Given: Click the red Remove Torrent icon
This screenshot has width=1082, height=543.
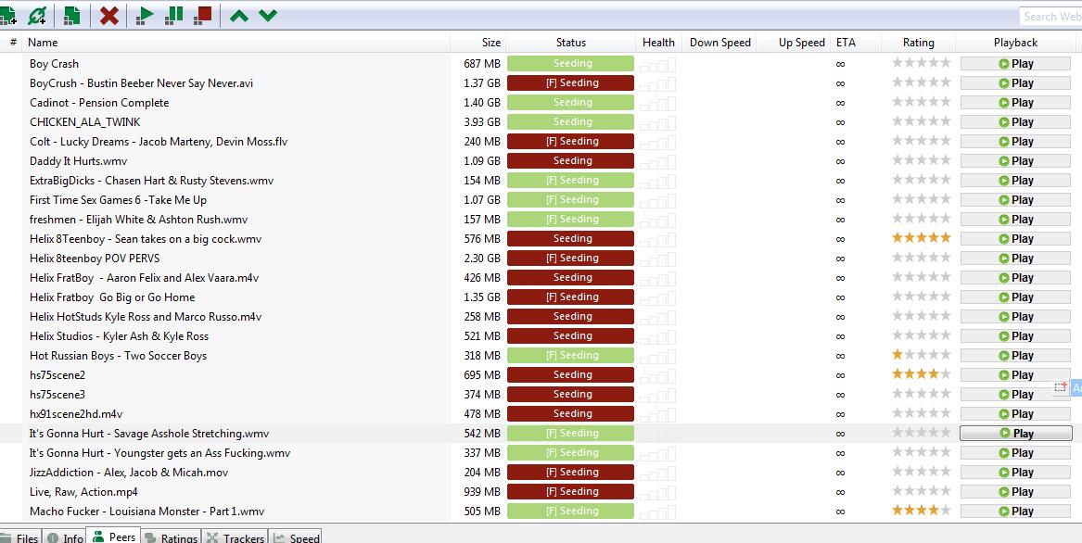Looking at the screenshot, I should (x=109, y=15).
